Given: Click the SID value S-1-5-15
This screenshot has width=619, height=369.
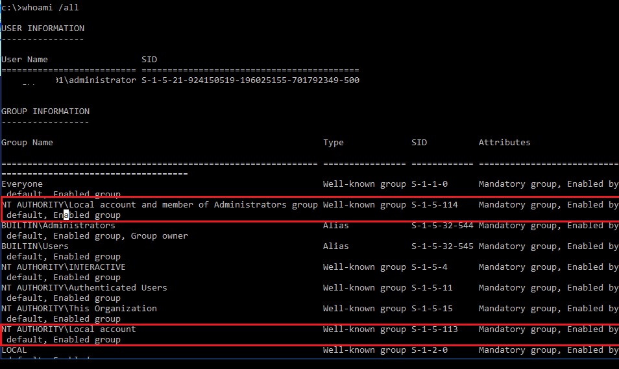Looking at the screenshot, I should [x=432, y=309].
